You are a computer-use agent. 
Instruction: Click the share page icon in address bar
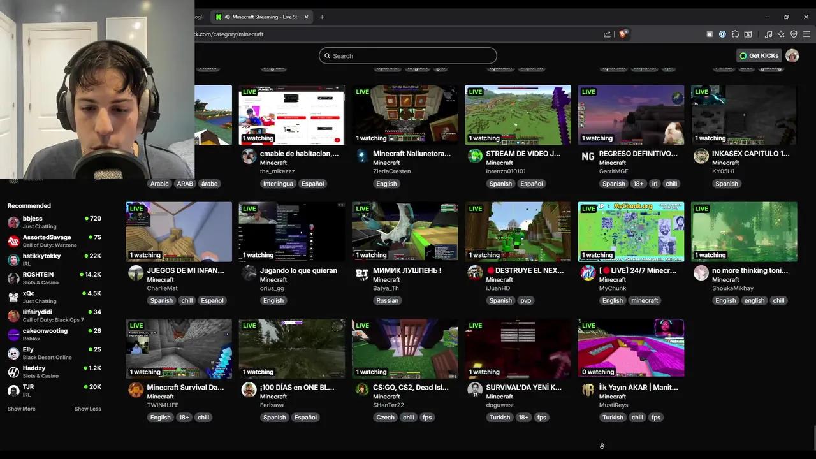(607, 34)
